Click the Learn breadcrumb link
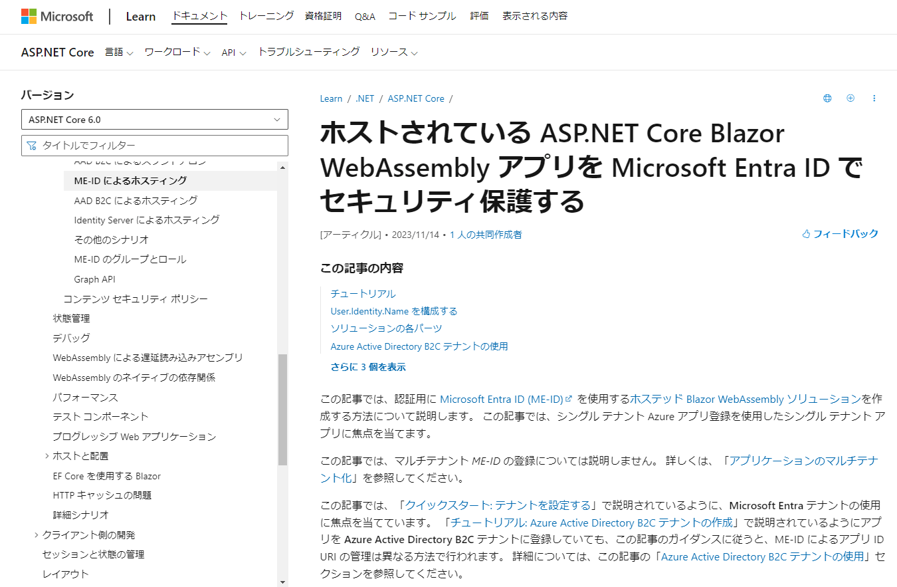This screenshot has height=587, width=897. [331, 98]
